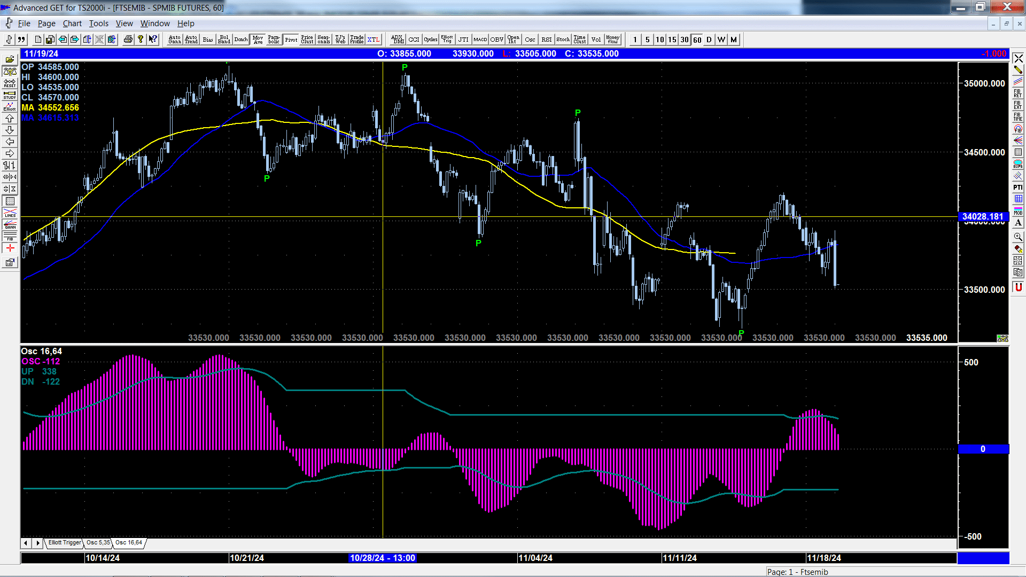1026x577 pixels.
Task: Activate the Elliott wave tool
Action: coord(10,106)
